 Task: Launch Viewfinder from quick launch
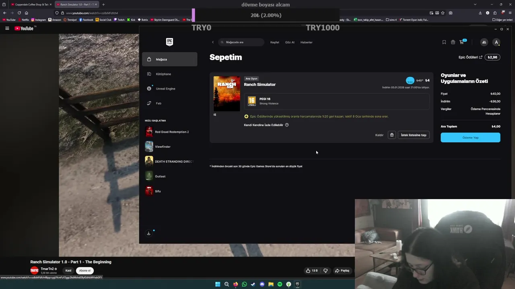pos(169,147)
